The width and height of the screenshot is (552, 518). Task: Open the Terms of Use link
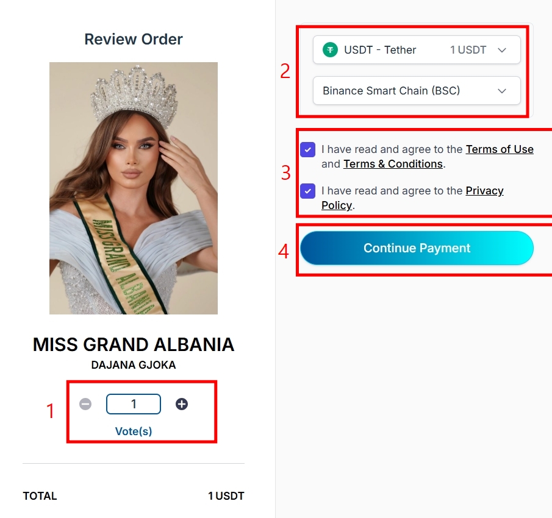(x=500, y=149)
